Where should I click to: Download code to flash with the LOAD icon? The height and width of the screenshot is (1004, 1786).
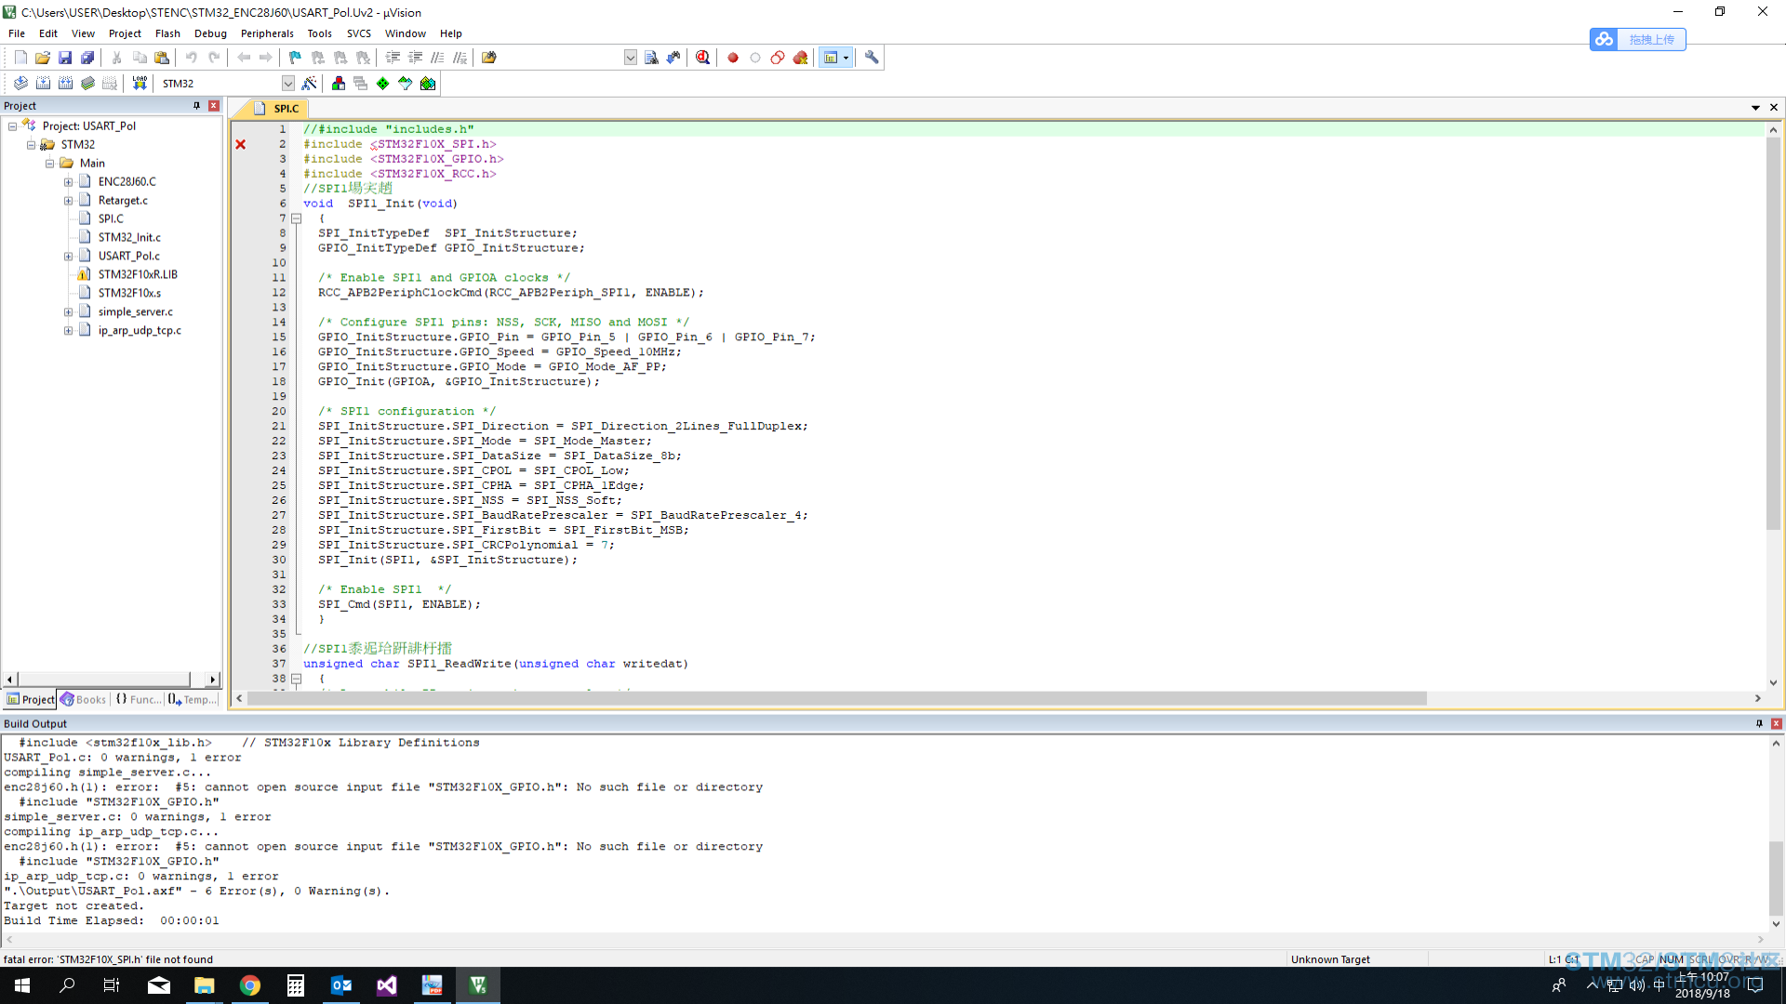(140, 84)
